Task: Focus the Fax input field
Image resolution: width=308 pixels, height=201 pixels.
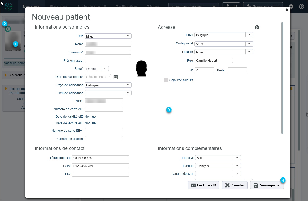Action: pos(101,174)
